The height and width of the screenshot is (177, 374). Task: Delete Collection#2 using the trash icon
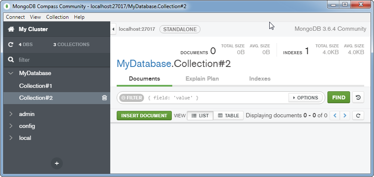[x=104, y=98]
